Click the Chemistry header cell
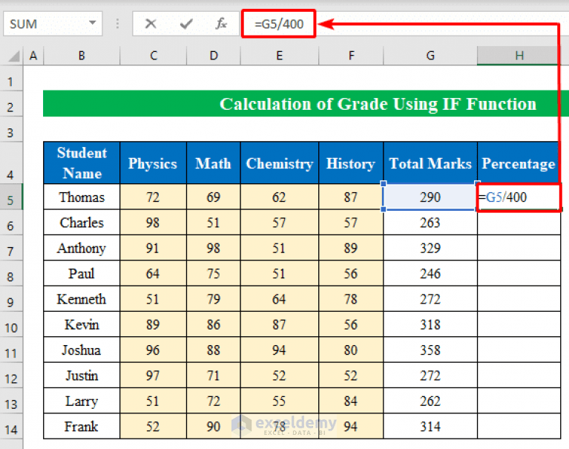Viewport: 569px width, 449px height. [x=280, y=163]
